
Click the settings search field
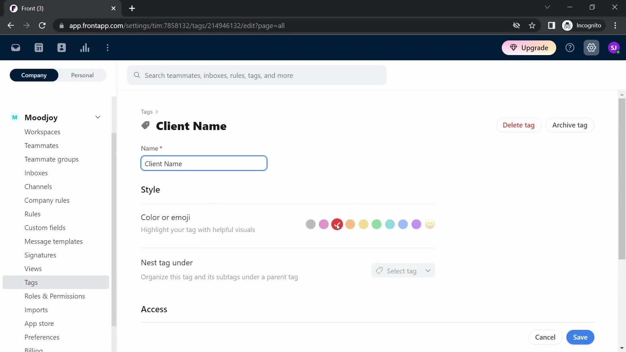[x=257, y=75]
